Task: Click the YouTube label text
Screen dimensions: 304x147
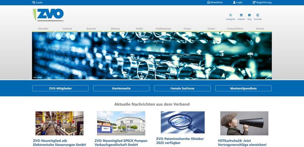Action: tap(258, 19)
